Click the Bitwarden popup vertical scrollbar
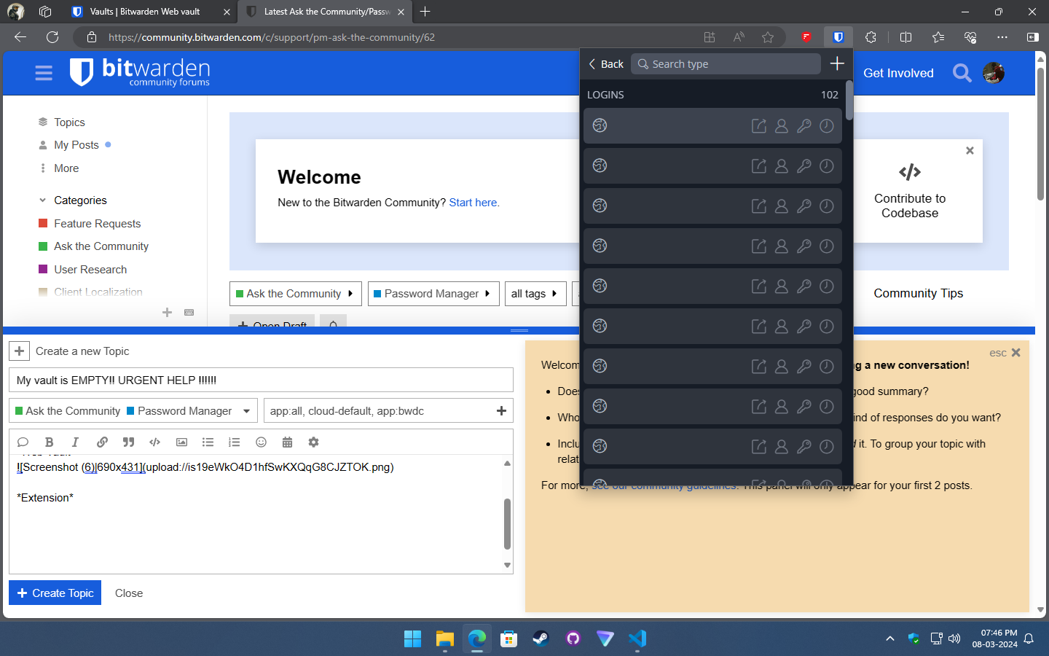Viewport: 1049px width, 656px height. point(849,101)
